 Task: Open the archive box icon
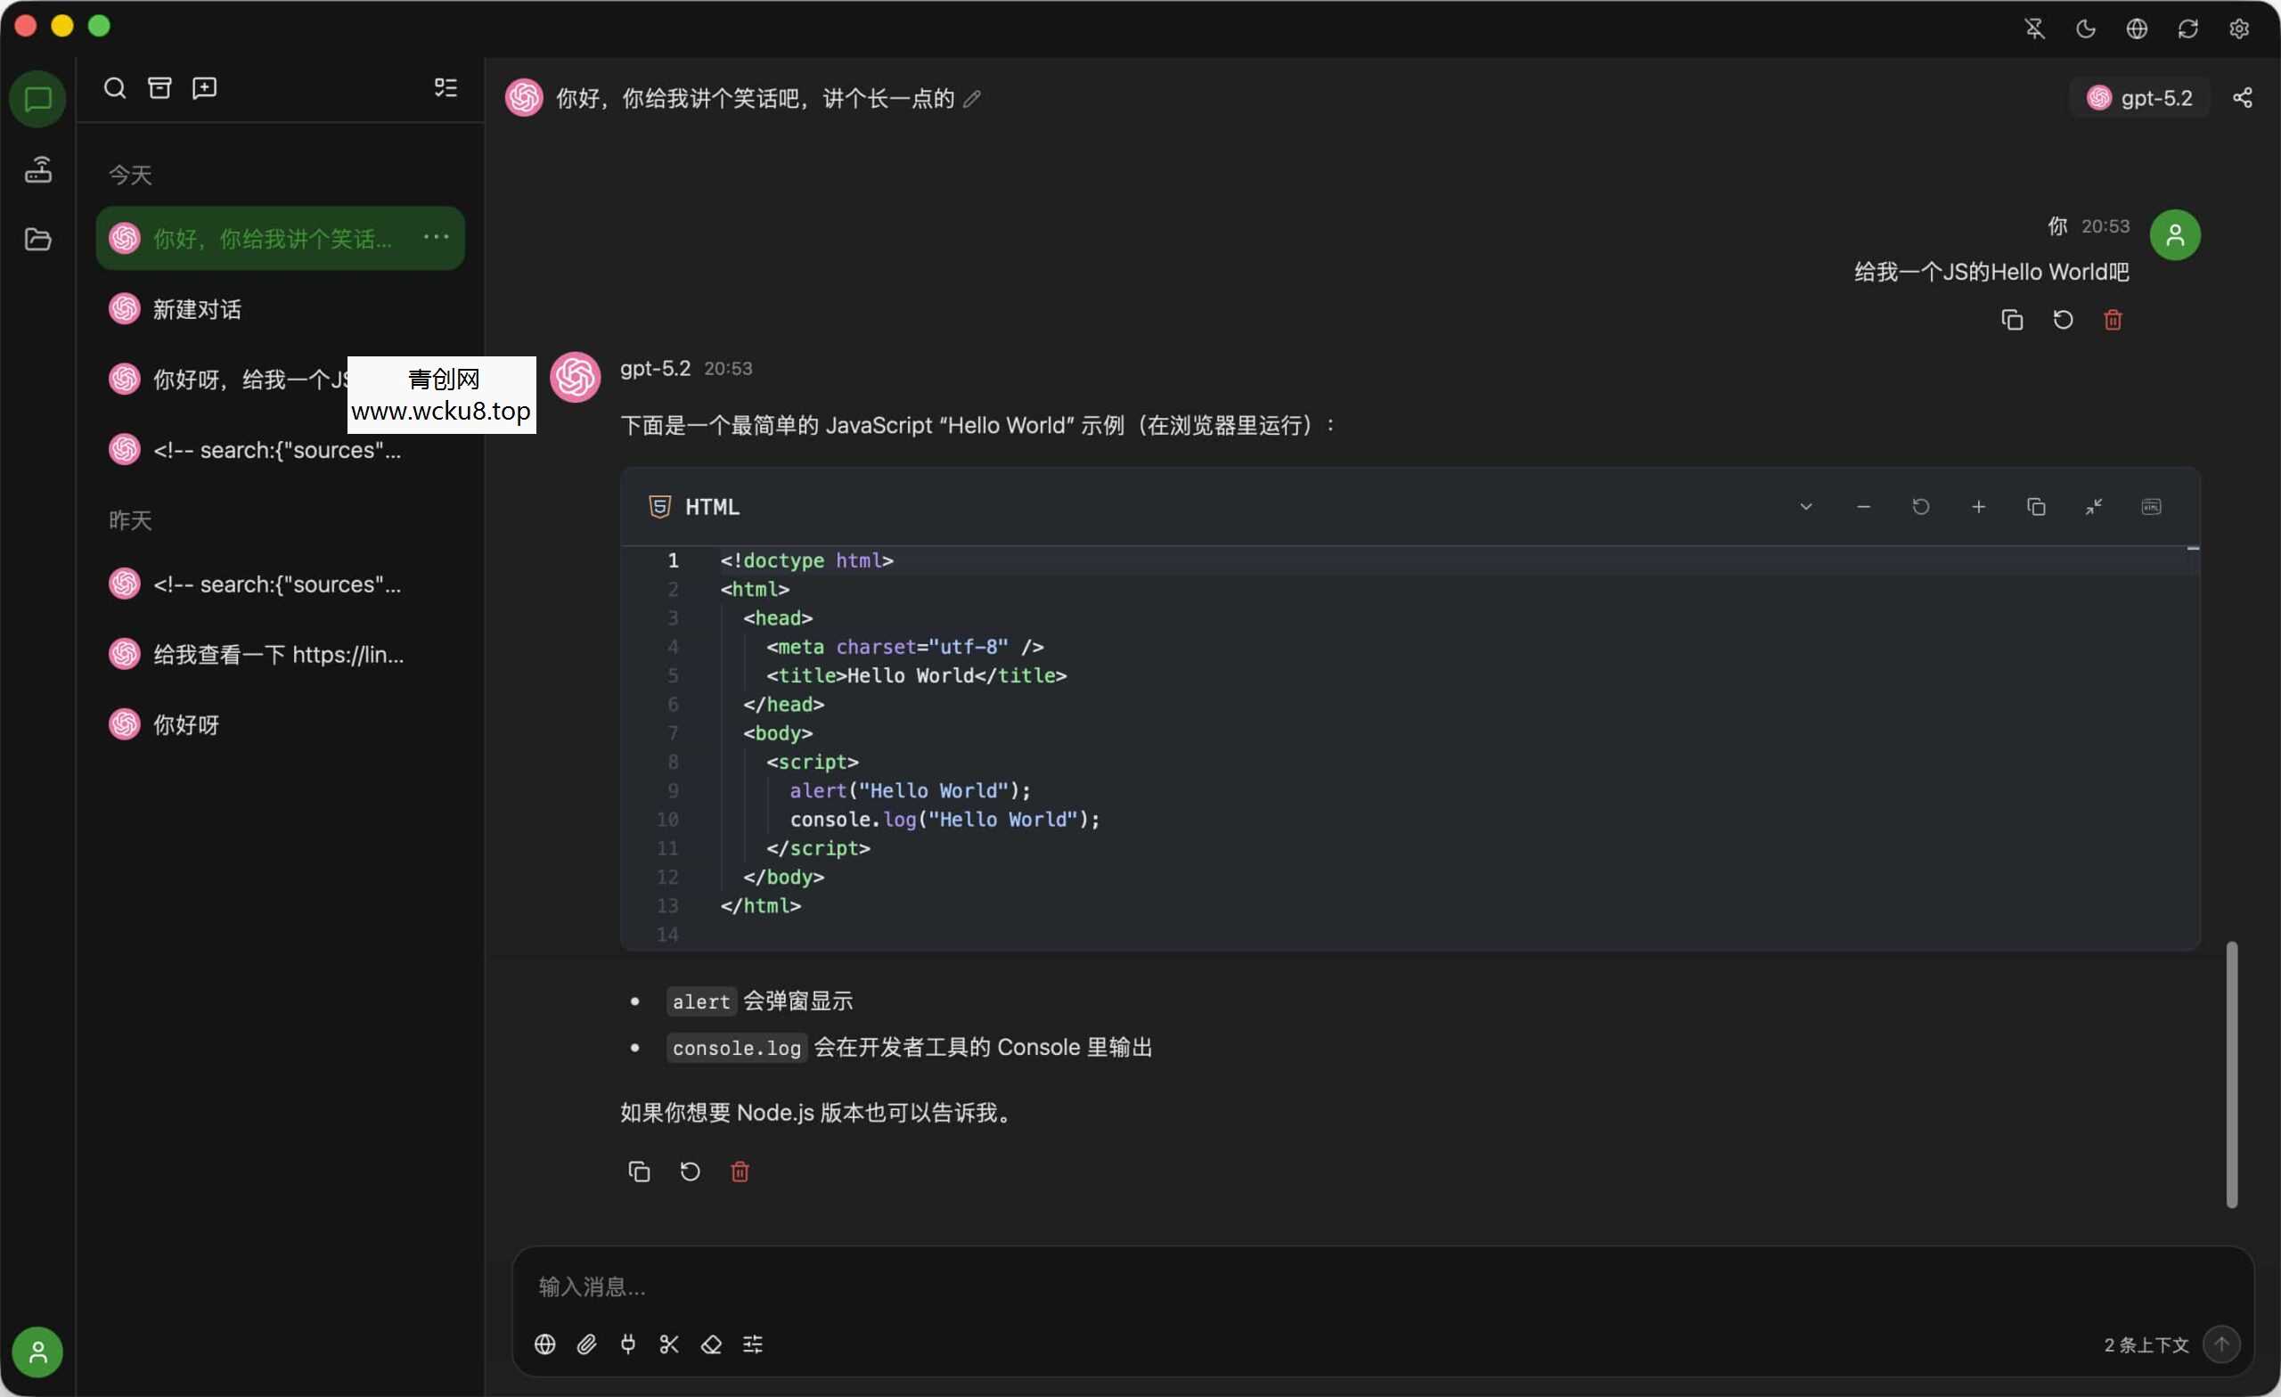tap(159, 88)
